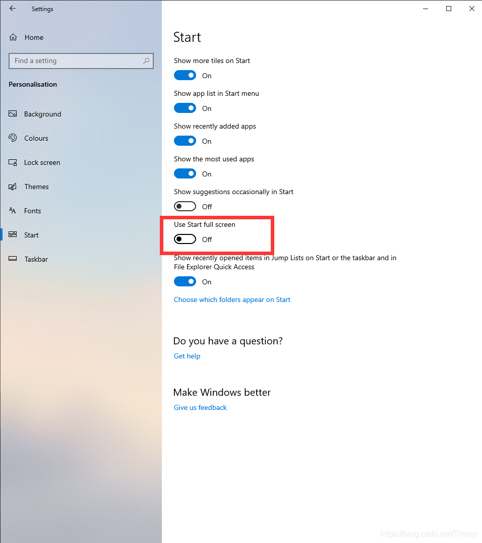
Task: Turn off Show more tiles on Start
Action: click(185, 75)
